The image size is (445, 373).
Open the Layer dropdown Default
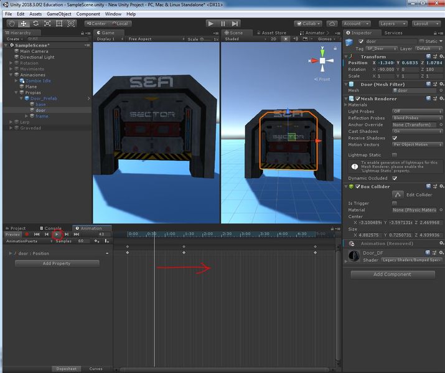tap(429, 49)
